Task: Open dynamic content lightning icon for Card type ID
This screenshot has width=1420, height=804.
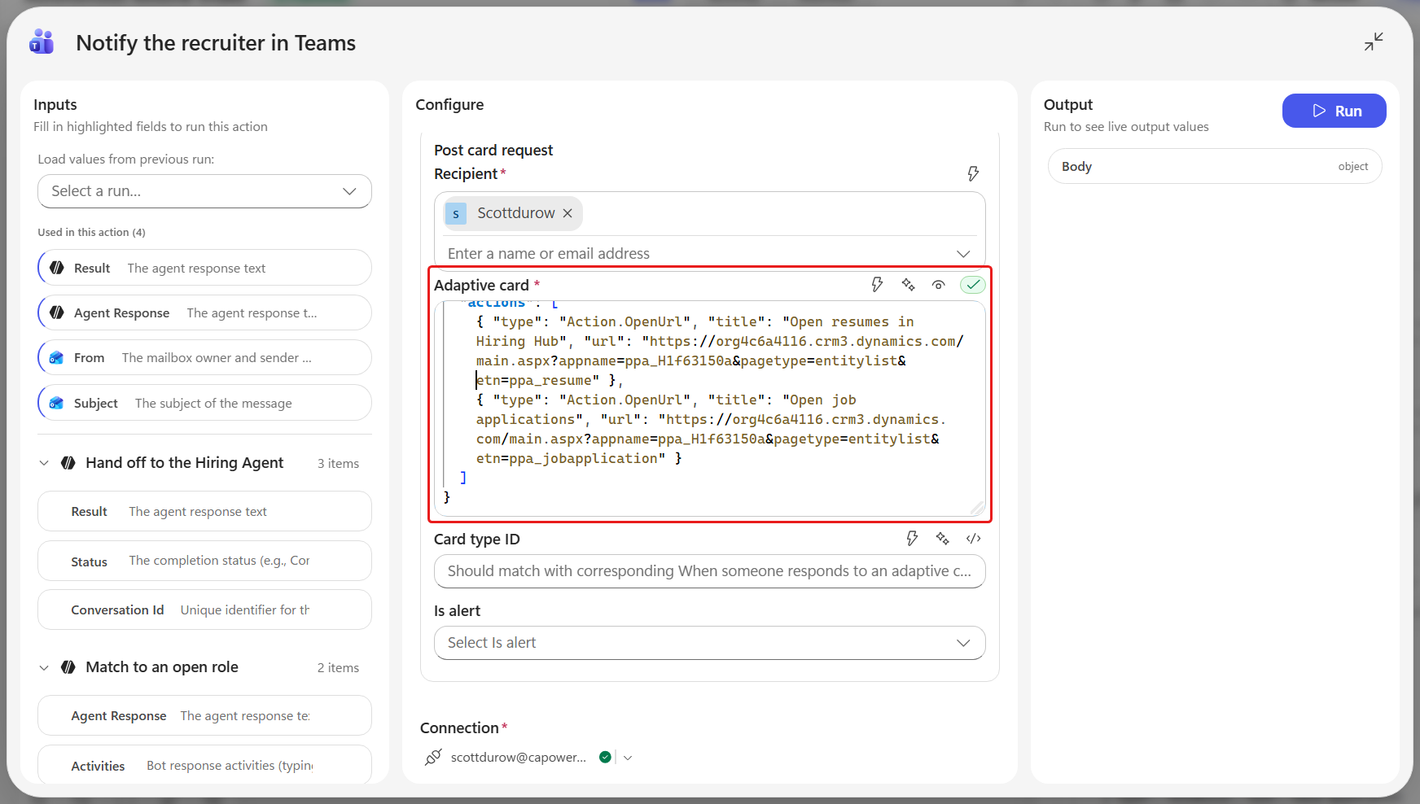Action: click(912, 538)
